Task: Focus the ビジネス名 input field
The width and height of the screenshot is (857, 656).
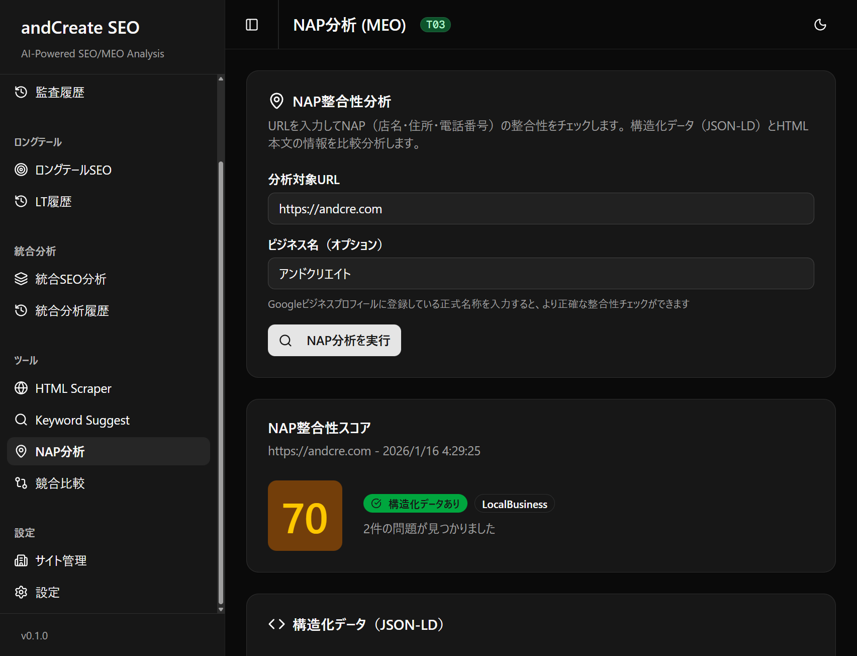Action: tap(540, 274)
